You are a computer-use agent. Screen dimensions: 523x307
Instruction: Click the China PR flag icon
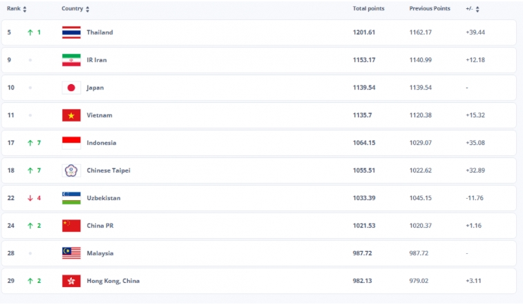pos(71,226)
